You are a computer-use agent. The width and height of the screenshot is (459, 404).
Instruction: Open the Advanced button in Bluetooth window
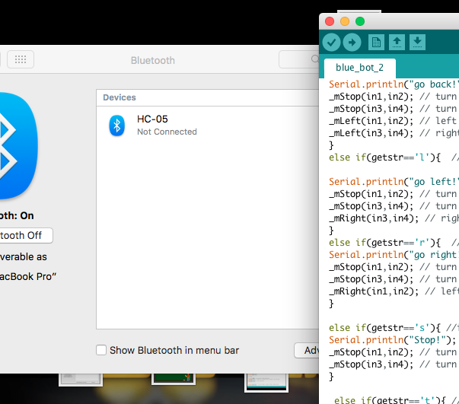click(x=307, y=350)
